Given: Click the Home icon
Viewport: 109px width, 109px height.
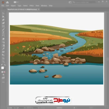Looking at the screenshot, I should tap(7, 2).
